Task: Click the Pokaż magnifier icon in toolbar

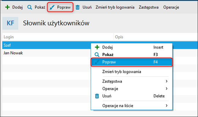Action: [30, 7]
